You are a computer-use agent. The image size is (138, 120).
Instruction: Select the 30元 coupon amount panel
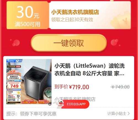[28, 15]
